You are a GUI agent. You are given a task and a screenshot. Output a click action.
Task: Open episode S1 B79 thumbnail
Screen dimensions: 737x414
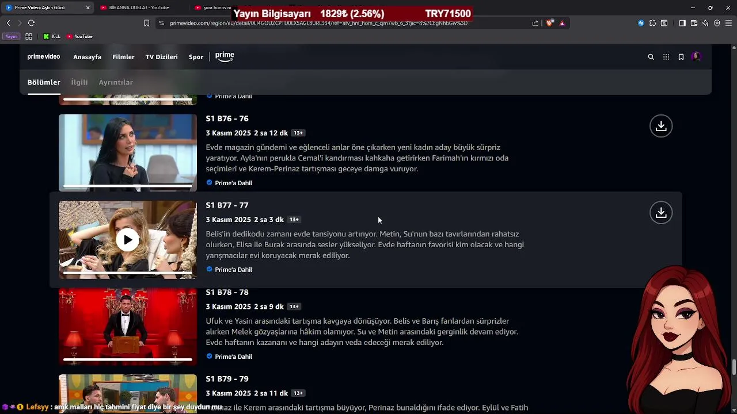point(127,394)
